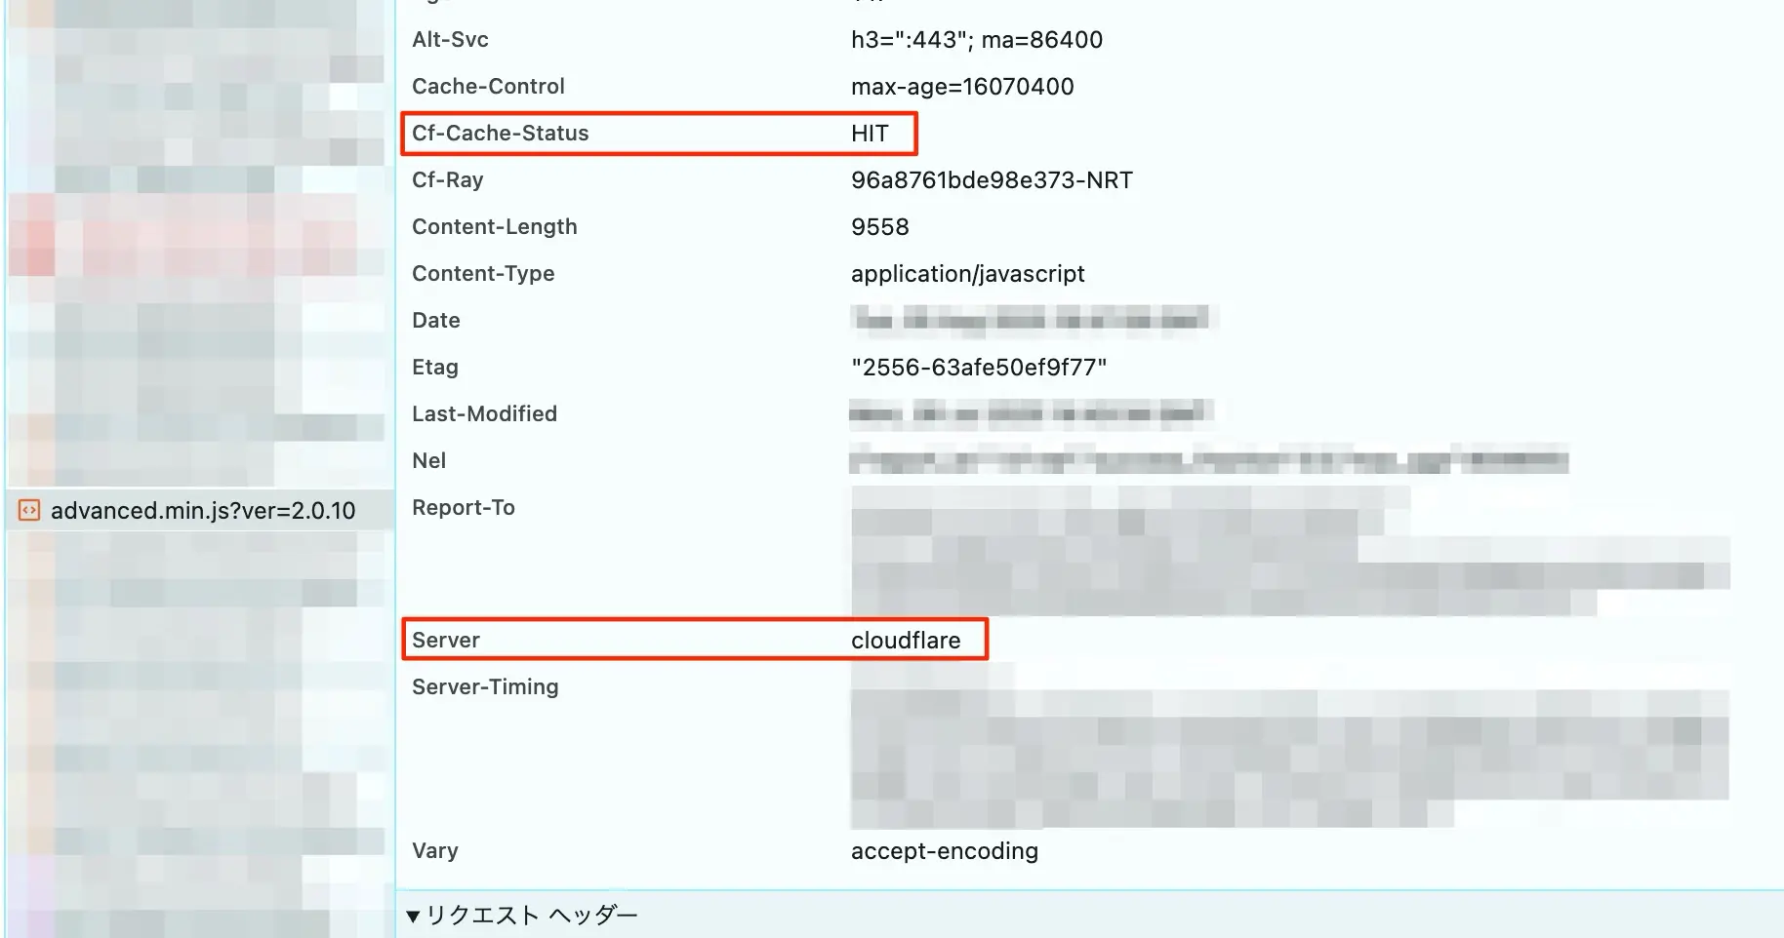The width and height of the screenshot is (1784, 938).
Task: Click the Etag header value
Action: (x=979, y=368)
